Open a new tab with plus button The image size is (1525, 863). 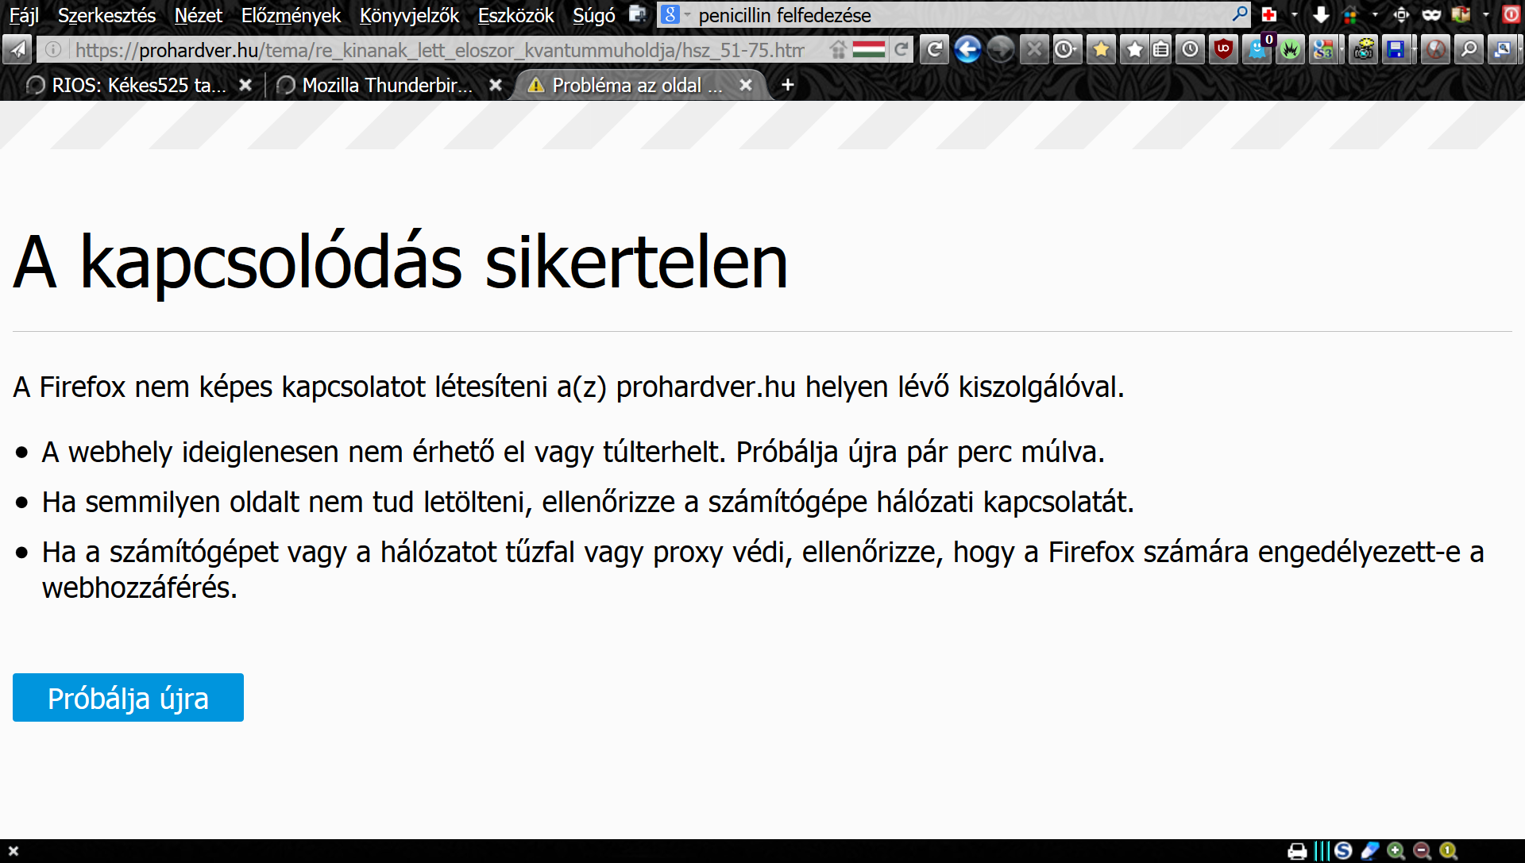pyautogui.click(x=787, y=85)
